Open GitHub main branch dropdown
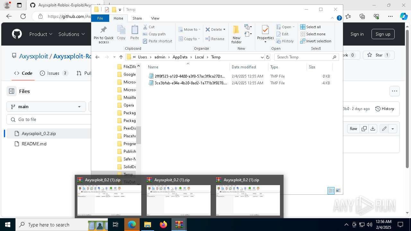This screenshot has width=411, height=231. click(x=46, y=107)
